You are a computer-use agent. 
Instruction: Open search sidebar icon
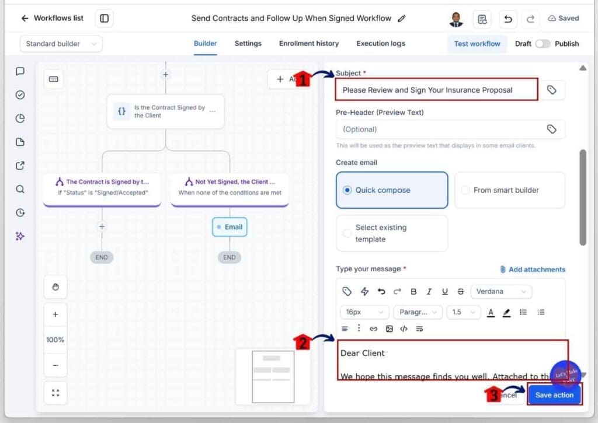click(x=20, y=189)
